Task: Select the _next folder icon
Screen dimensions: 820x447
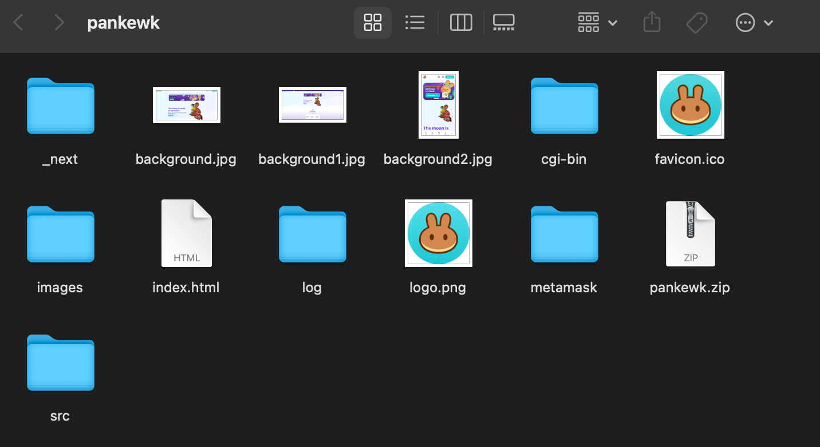Action: pos(60,105)
